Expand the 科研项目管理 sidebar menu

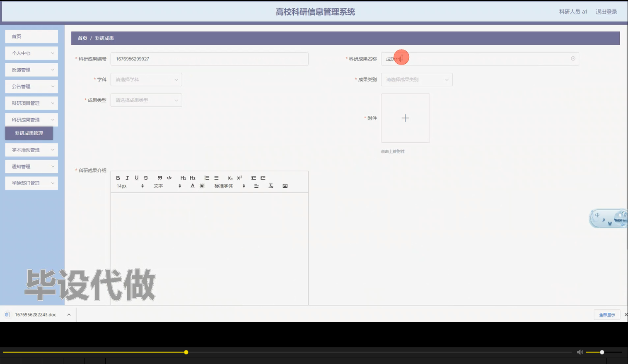(x=31, y=103)
